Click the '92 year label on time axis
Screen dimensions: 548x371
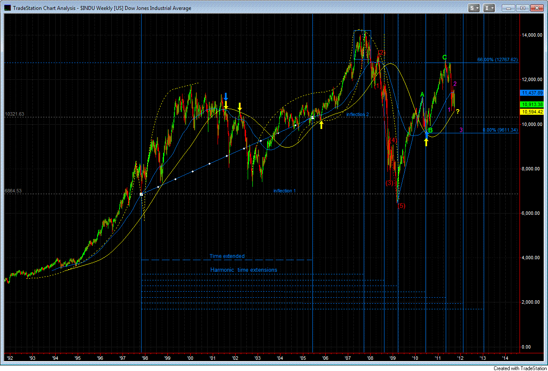tap(10, 358)
